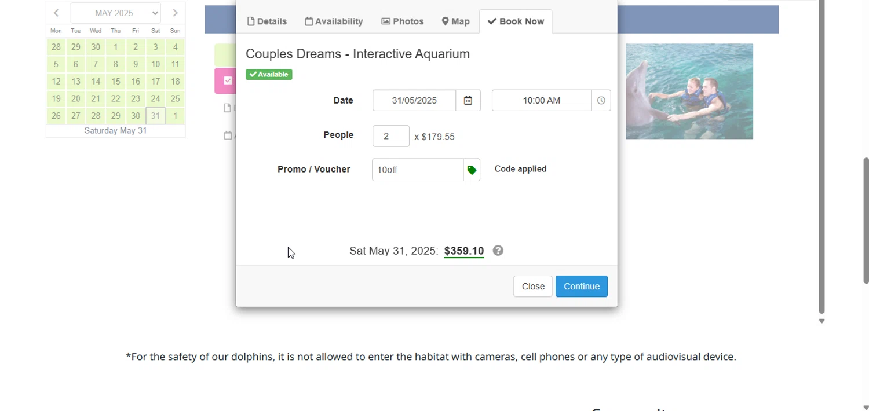Click the Close button in the dialog

point(532,287)
